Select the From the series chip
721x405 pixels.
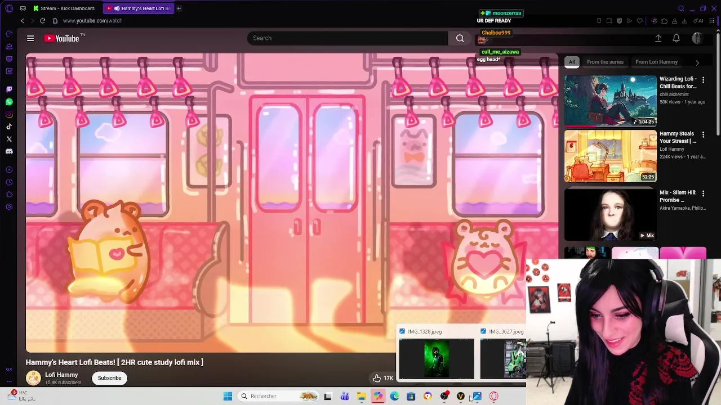point(605,62)
